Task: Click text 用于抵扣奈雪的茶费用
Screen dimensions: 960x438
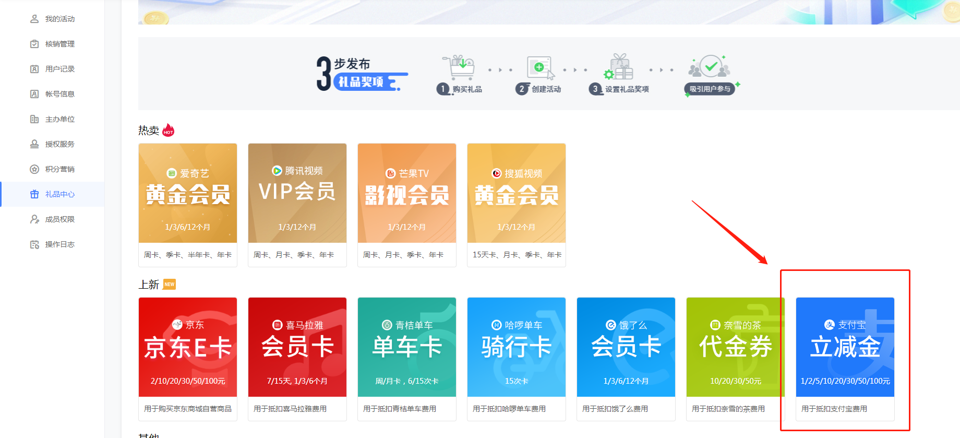Action: click(728, 409)
